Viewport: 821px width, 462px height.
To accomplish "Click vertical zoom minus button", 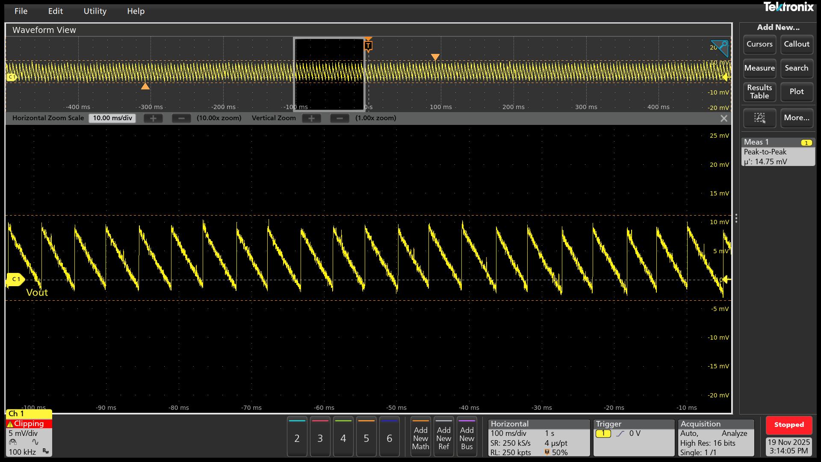I will 340,118.
